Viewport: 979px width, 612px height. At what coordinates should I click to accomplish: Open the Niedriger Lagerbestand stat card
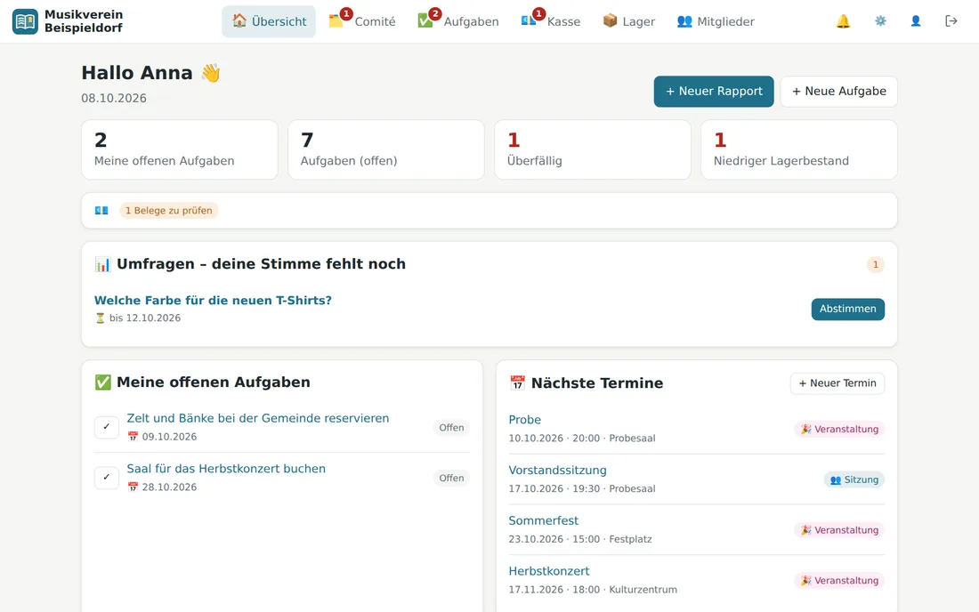pos(799,149)
